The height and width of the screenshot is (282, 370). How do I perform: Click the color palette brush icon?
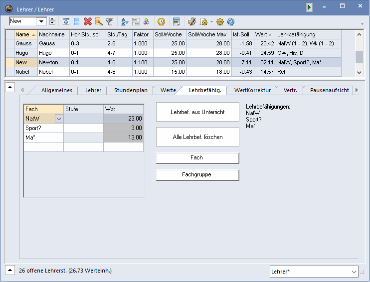click(x=191, y=22)
